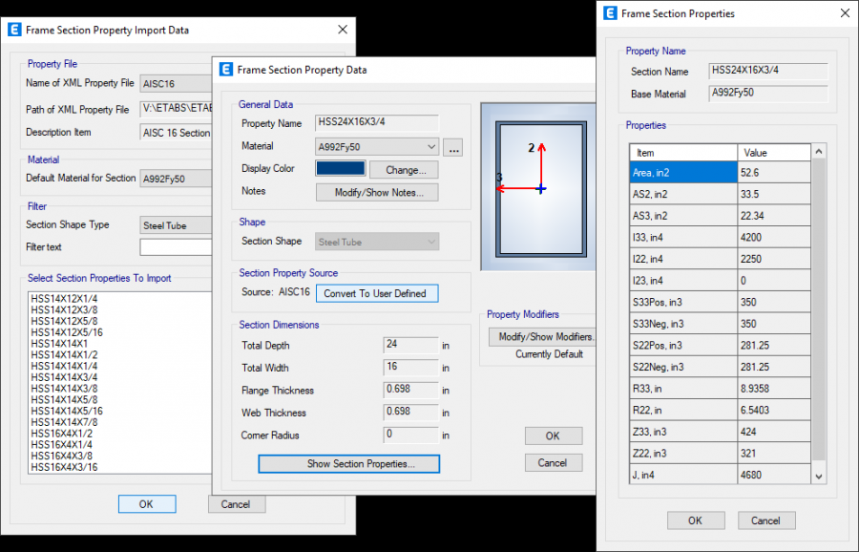Click the ellipsis button beside Material
Screen dimensions: 859x552
453,147
